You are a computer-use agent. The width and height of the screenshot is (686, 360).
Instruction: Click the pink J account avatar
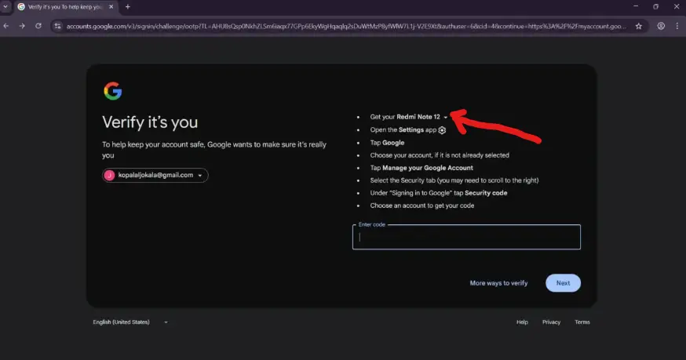pos(109,175)
